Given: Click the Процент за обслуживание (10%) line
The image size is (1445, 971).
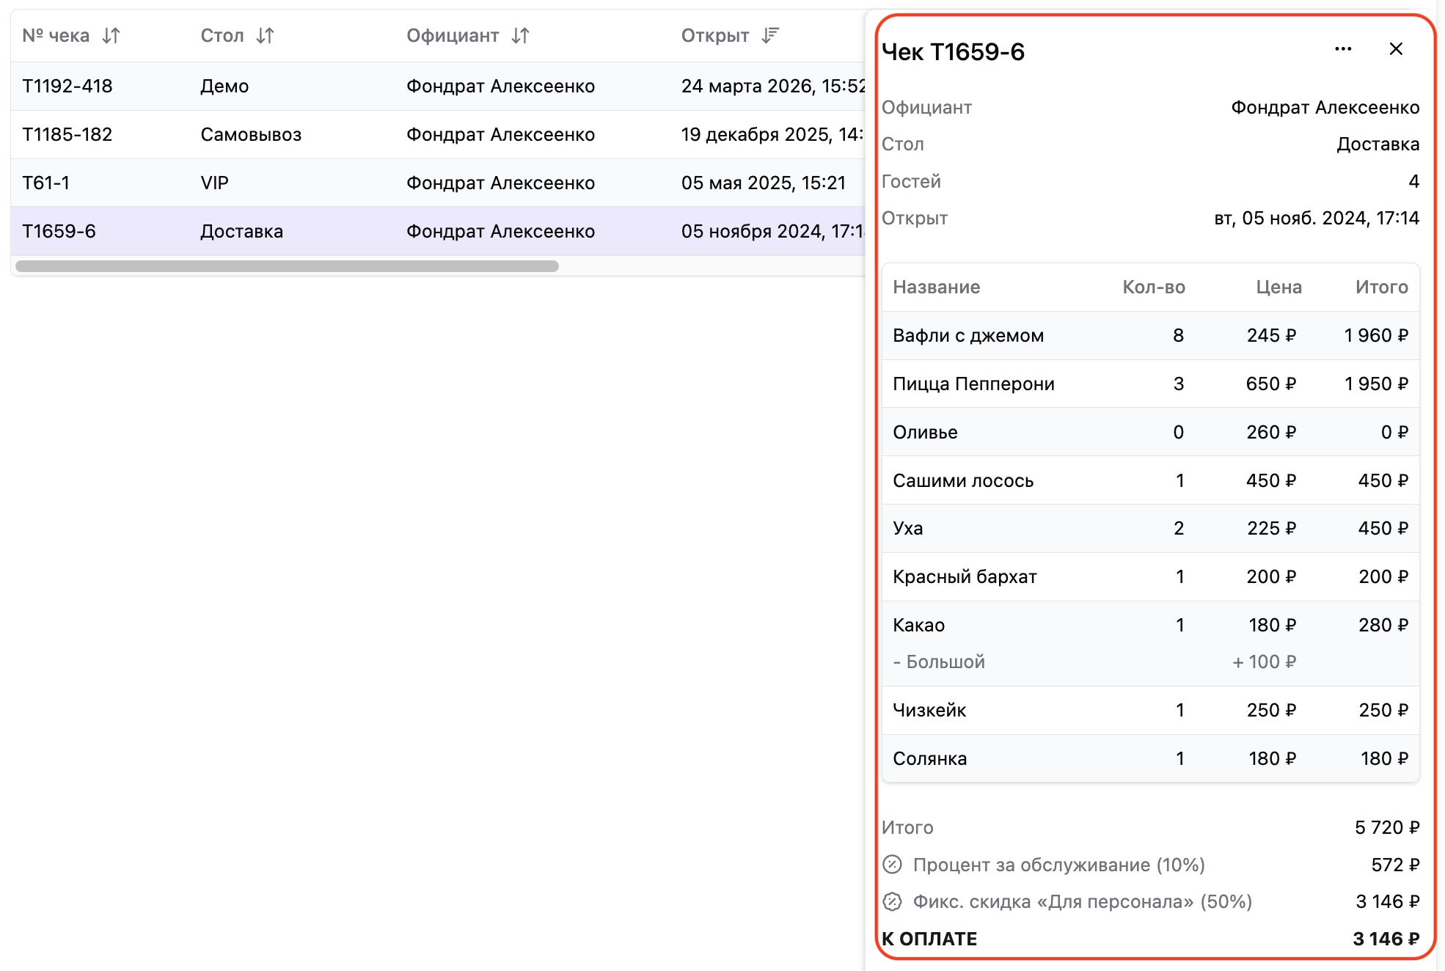Looking at the screenshot, I should [1150, 865].
